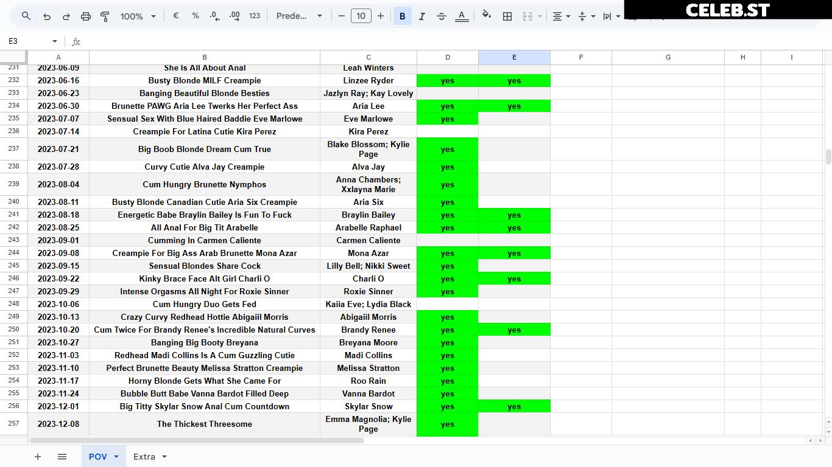Undo the last action
Viewport: 832px width, 467px height.
47,16
